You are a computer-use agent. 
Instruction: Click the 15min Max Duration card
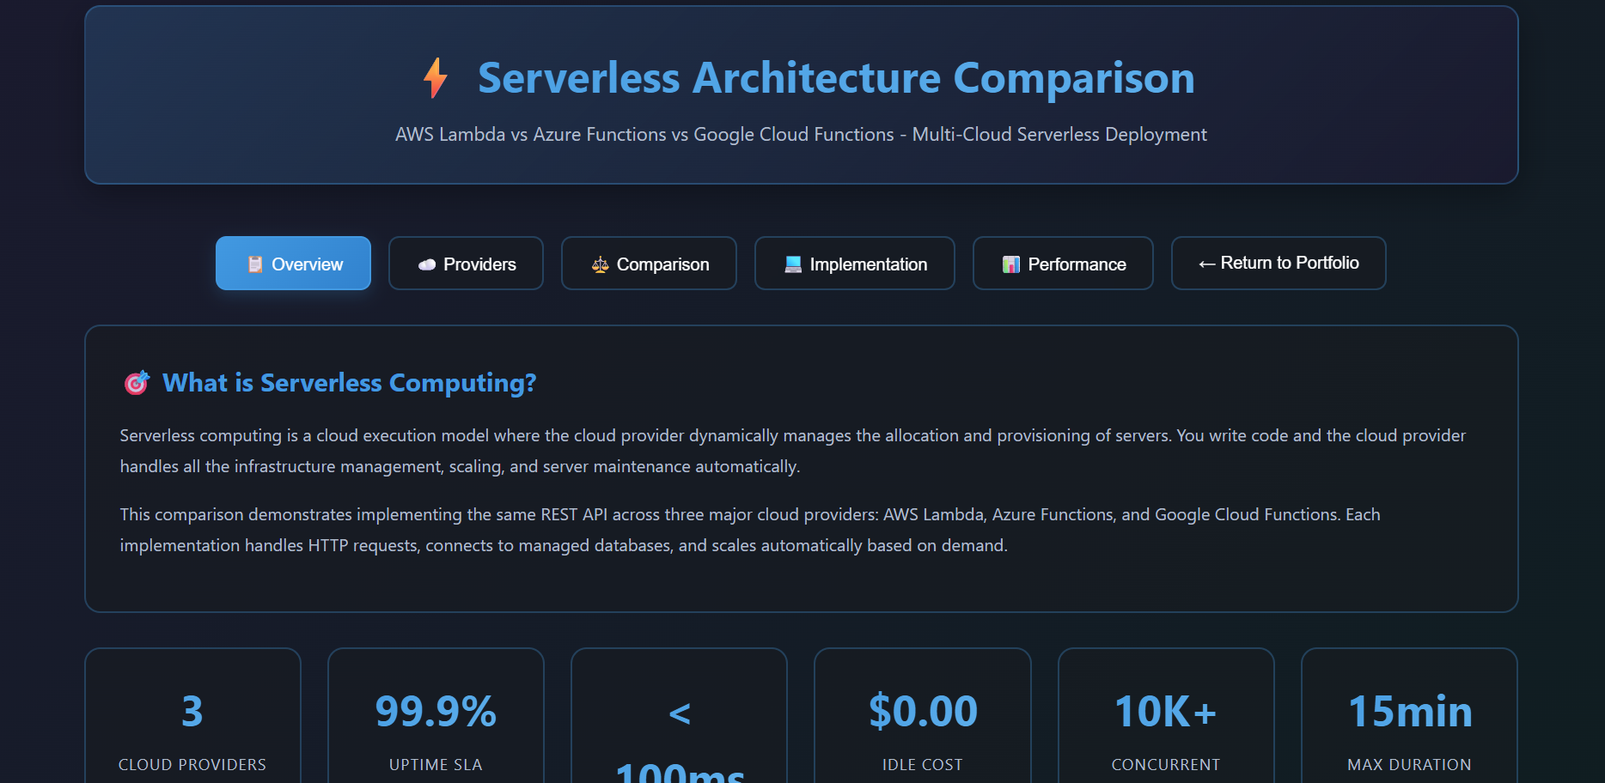tap(1409, 721)
